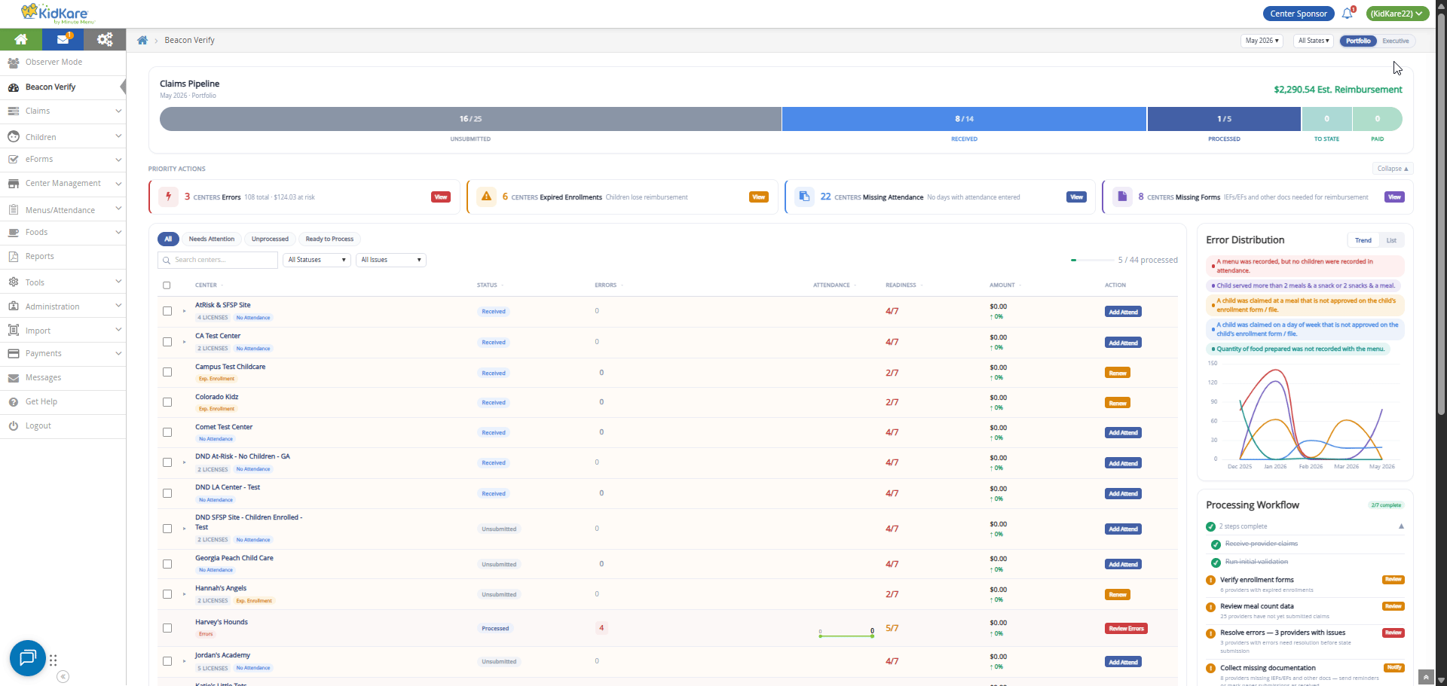The image size is (1447, 686).
Task: Switch Error Distribution to List view
Action: pos(1391,240)
